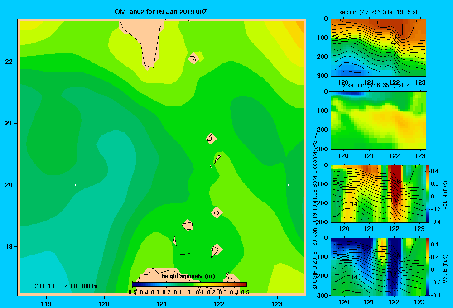
Task: Click the vel. N velocity color scale bar
Action: click(428, 193)
